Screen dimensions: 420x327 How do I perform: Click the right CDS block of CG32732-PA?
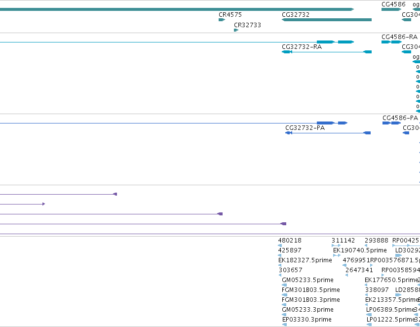pos(367,133)
